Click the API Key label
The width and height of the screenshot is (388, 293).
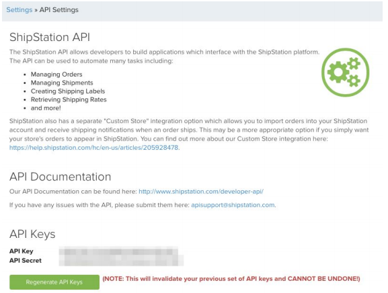pos(22,251)
